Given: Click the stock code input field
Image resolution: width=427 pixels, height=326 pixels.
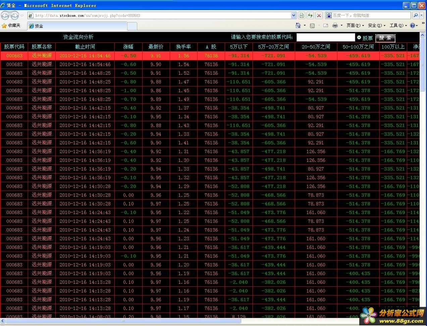Looking at the screenshot, I should [x=325, y=38].
